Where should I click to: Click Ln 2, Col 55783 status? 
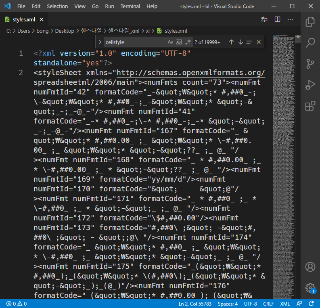point(195,304)
